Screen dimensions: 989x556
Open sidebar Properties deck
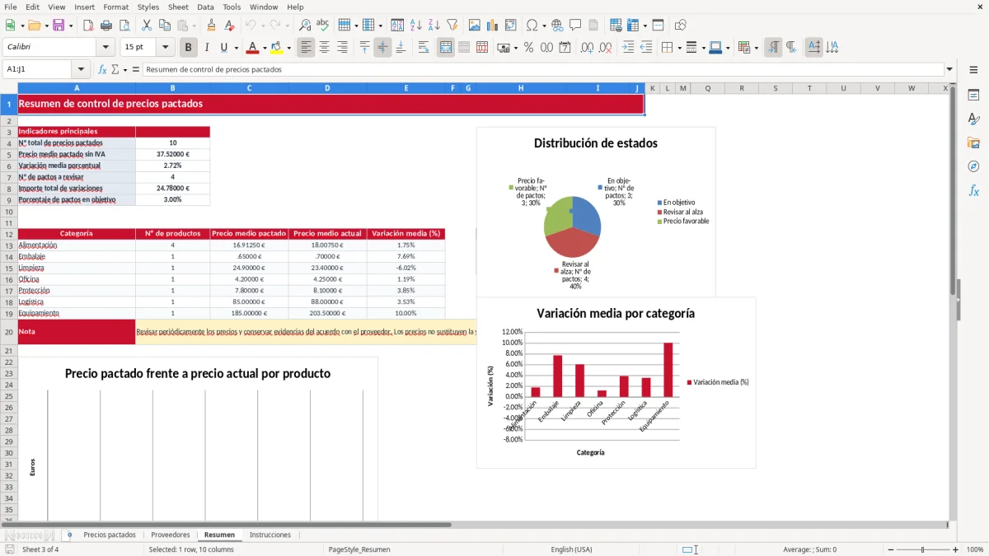973,96
